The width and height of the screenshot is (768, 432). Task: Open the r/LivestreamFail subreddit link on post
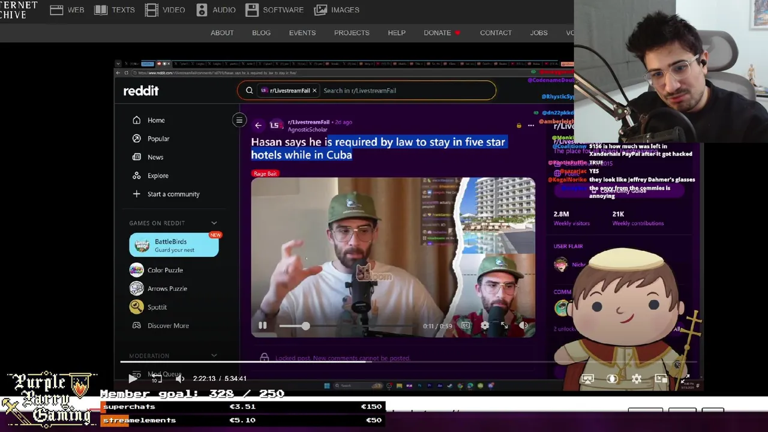pos(308,122)
